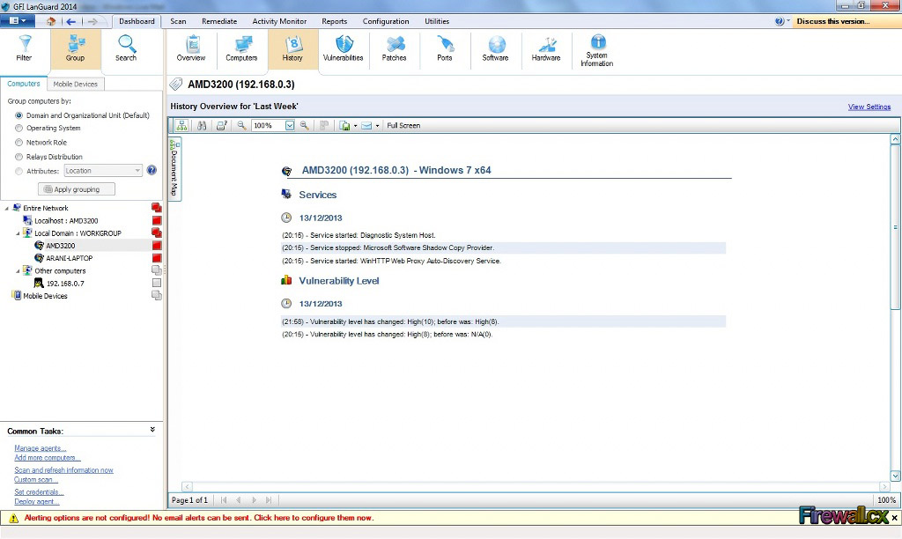Collapse the Common Tasks section
Image resolution: width=902 pixels, height=539 pixels.
click(x=152, y=430)
